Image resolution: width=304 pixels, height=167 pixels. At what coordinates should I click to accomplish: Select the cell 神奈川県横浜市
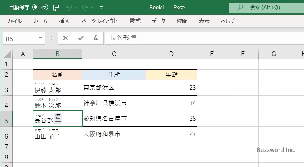[x=114, y=103]
